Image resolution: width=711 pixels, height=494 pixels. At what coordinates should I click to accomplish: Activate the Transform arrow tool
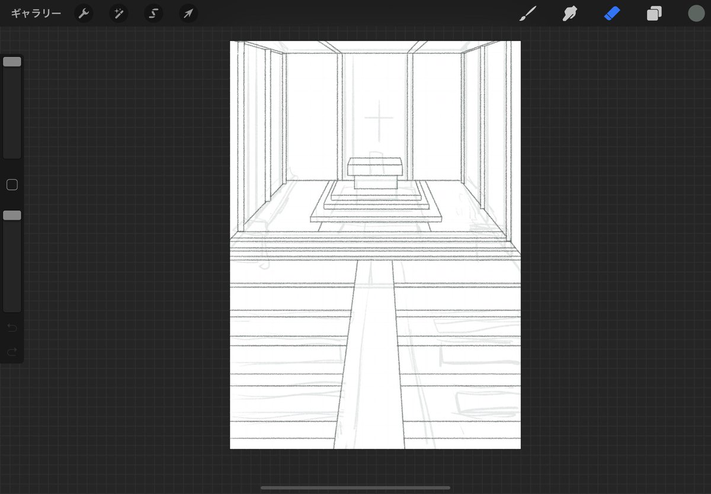[188, 13]
